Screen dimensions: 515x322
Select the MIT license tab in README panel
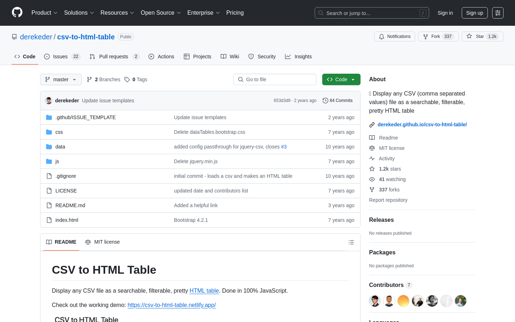click(x=102, y=242)
